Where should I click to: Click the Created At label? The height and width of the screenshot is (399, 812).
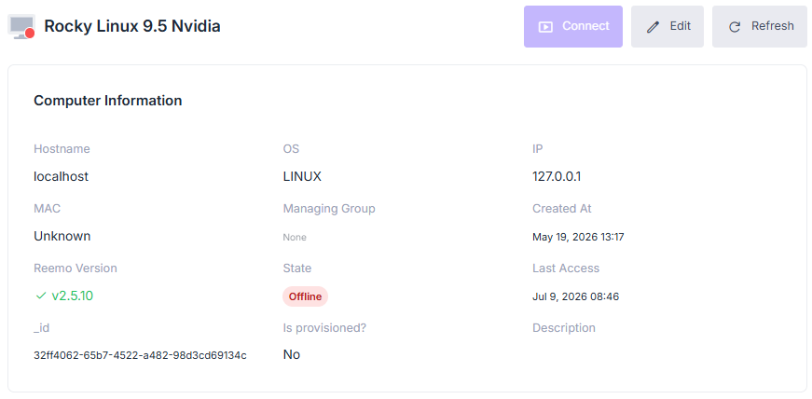click(x=562, y=209)
